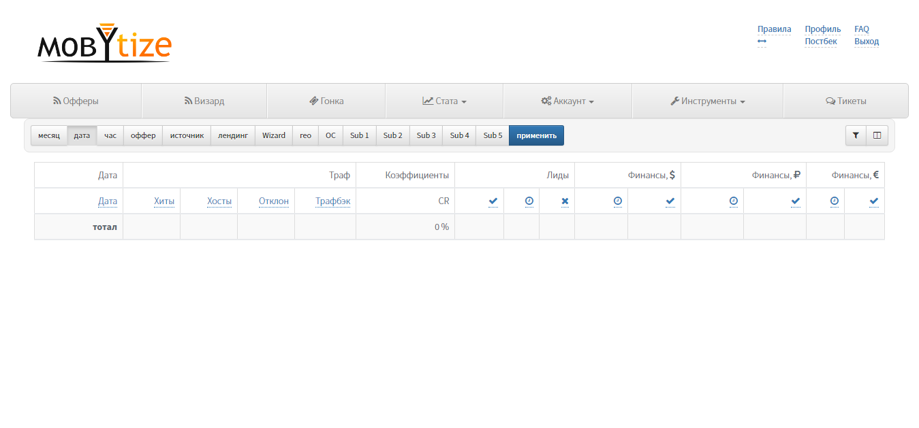Click the Выход logout link
This screenshot has width=919, height=428.
[867, 42]
